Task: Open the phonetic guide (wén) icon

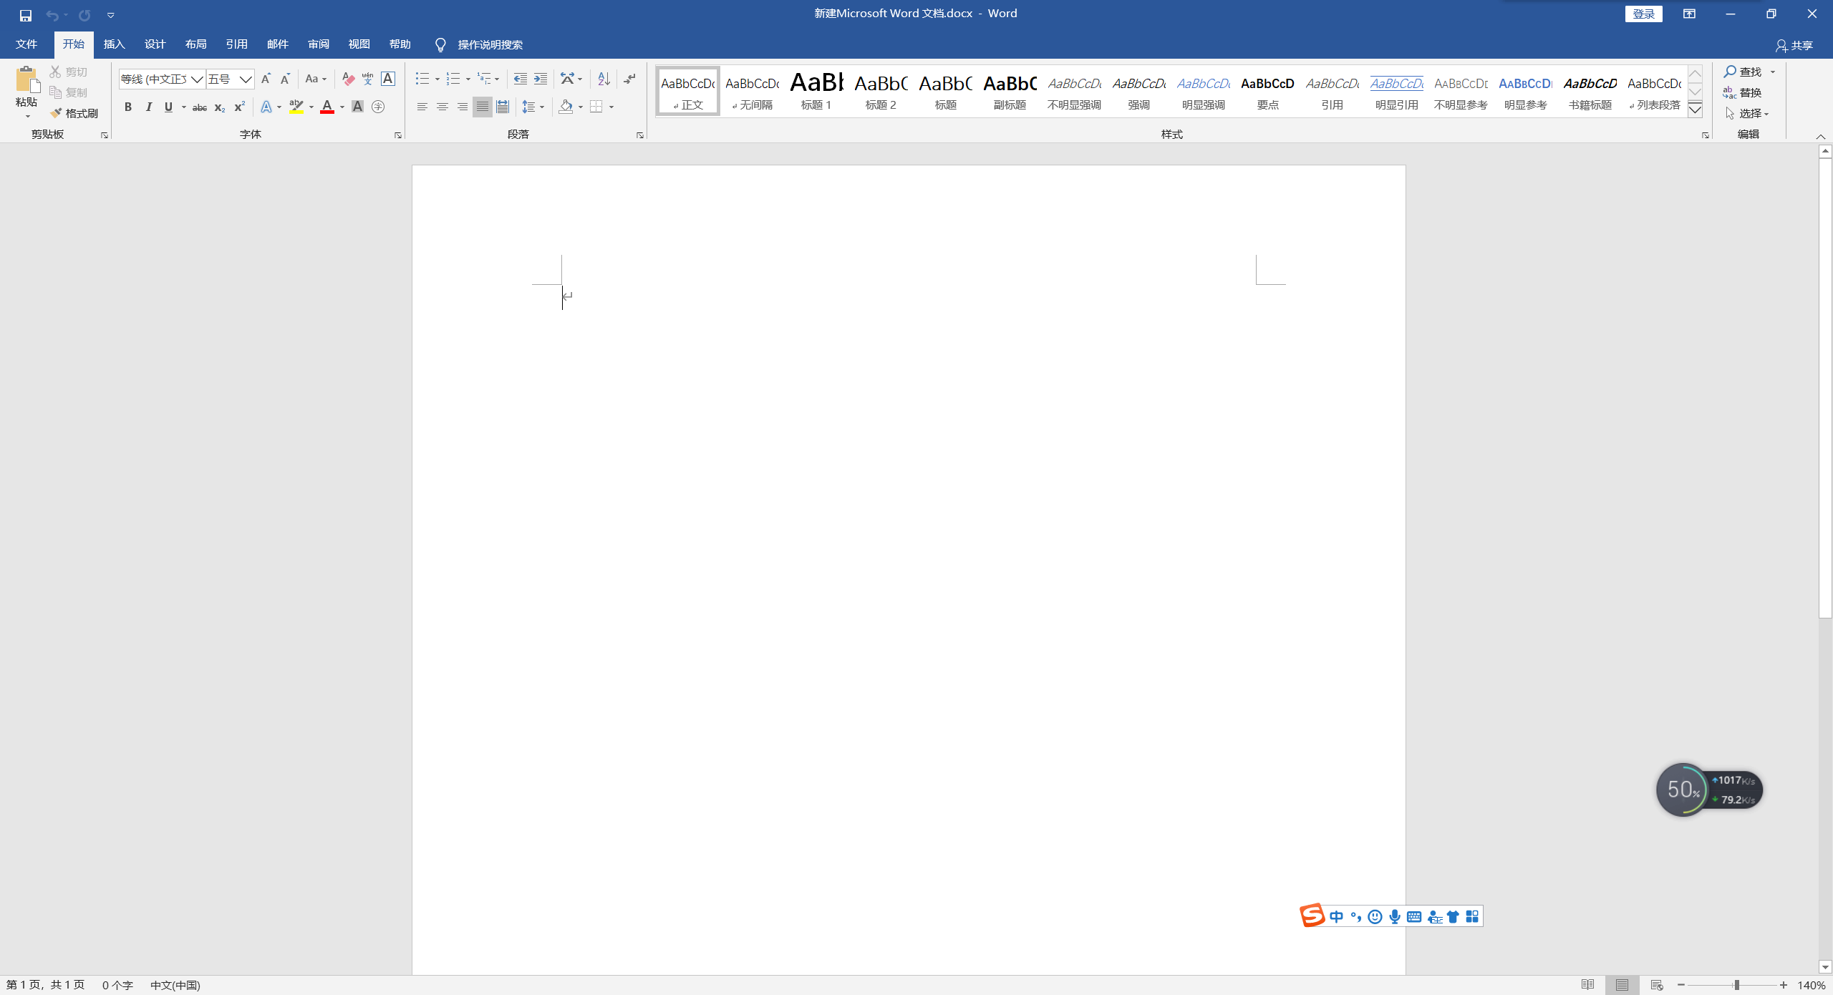Action: [x=368, y=79]
